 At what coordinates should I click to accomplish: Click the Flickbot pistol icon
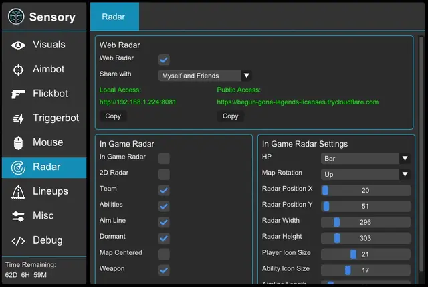click(x=19, y=94)
